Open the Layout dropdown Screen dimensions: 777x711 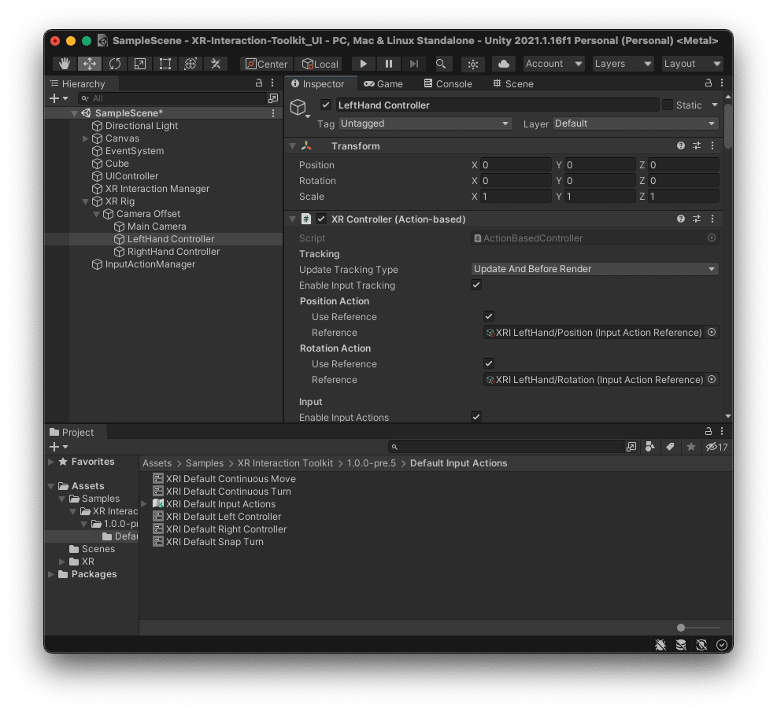pos(692,64)
